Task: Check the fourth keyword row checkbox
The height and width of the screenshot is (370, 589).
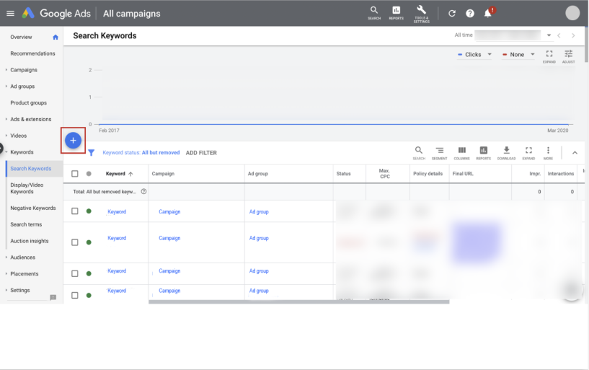Action: (75, 295)
